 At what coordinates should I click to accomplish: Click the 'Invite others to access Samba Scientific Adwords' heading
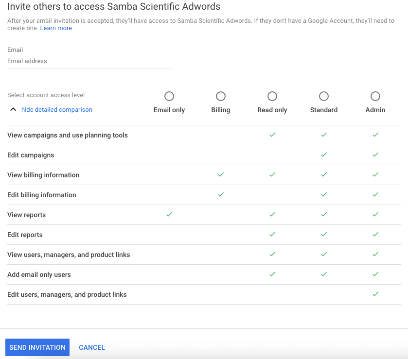click(x=114, y=6)
